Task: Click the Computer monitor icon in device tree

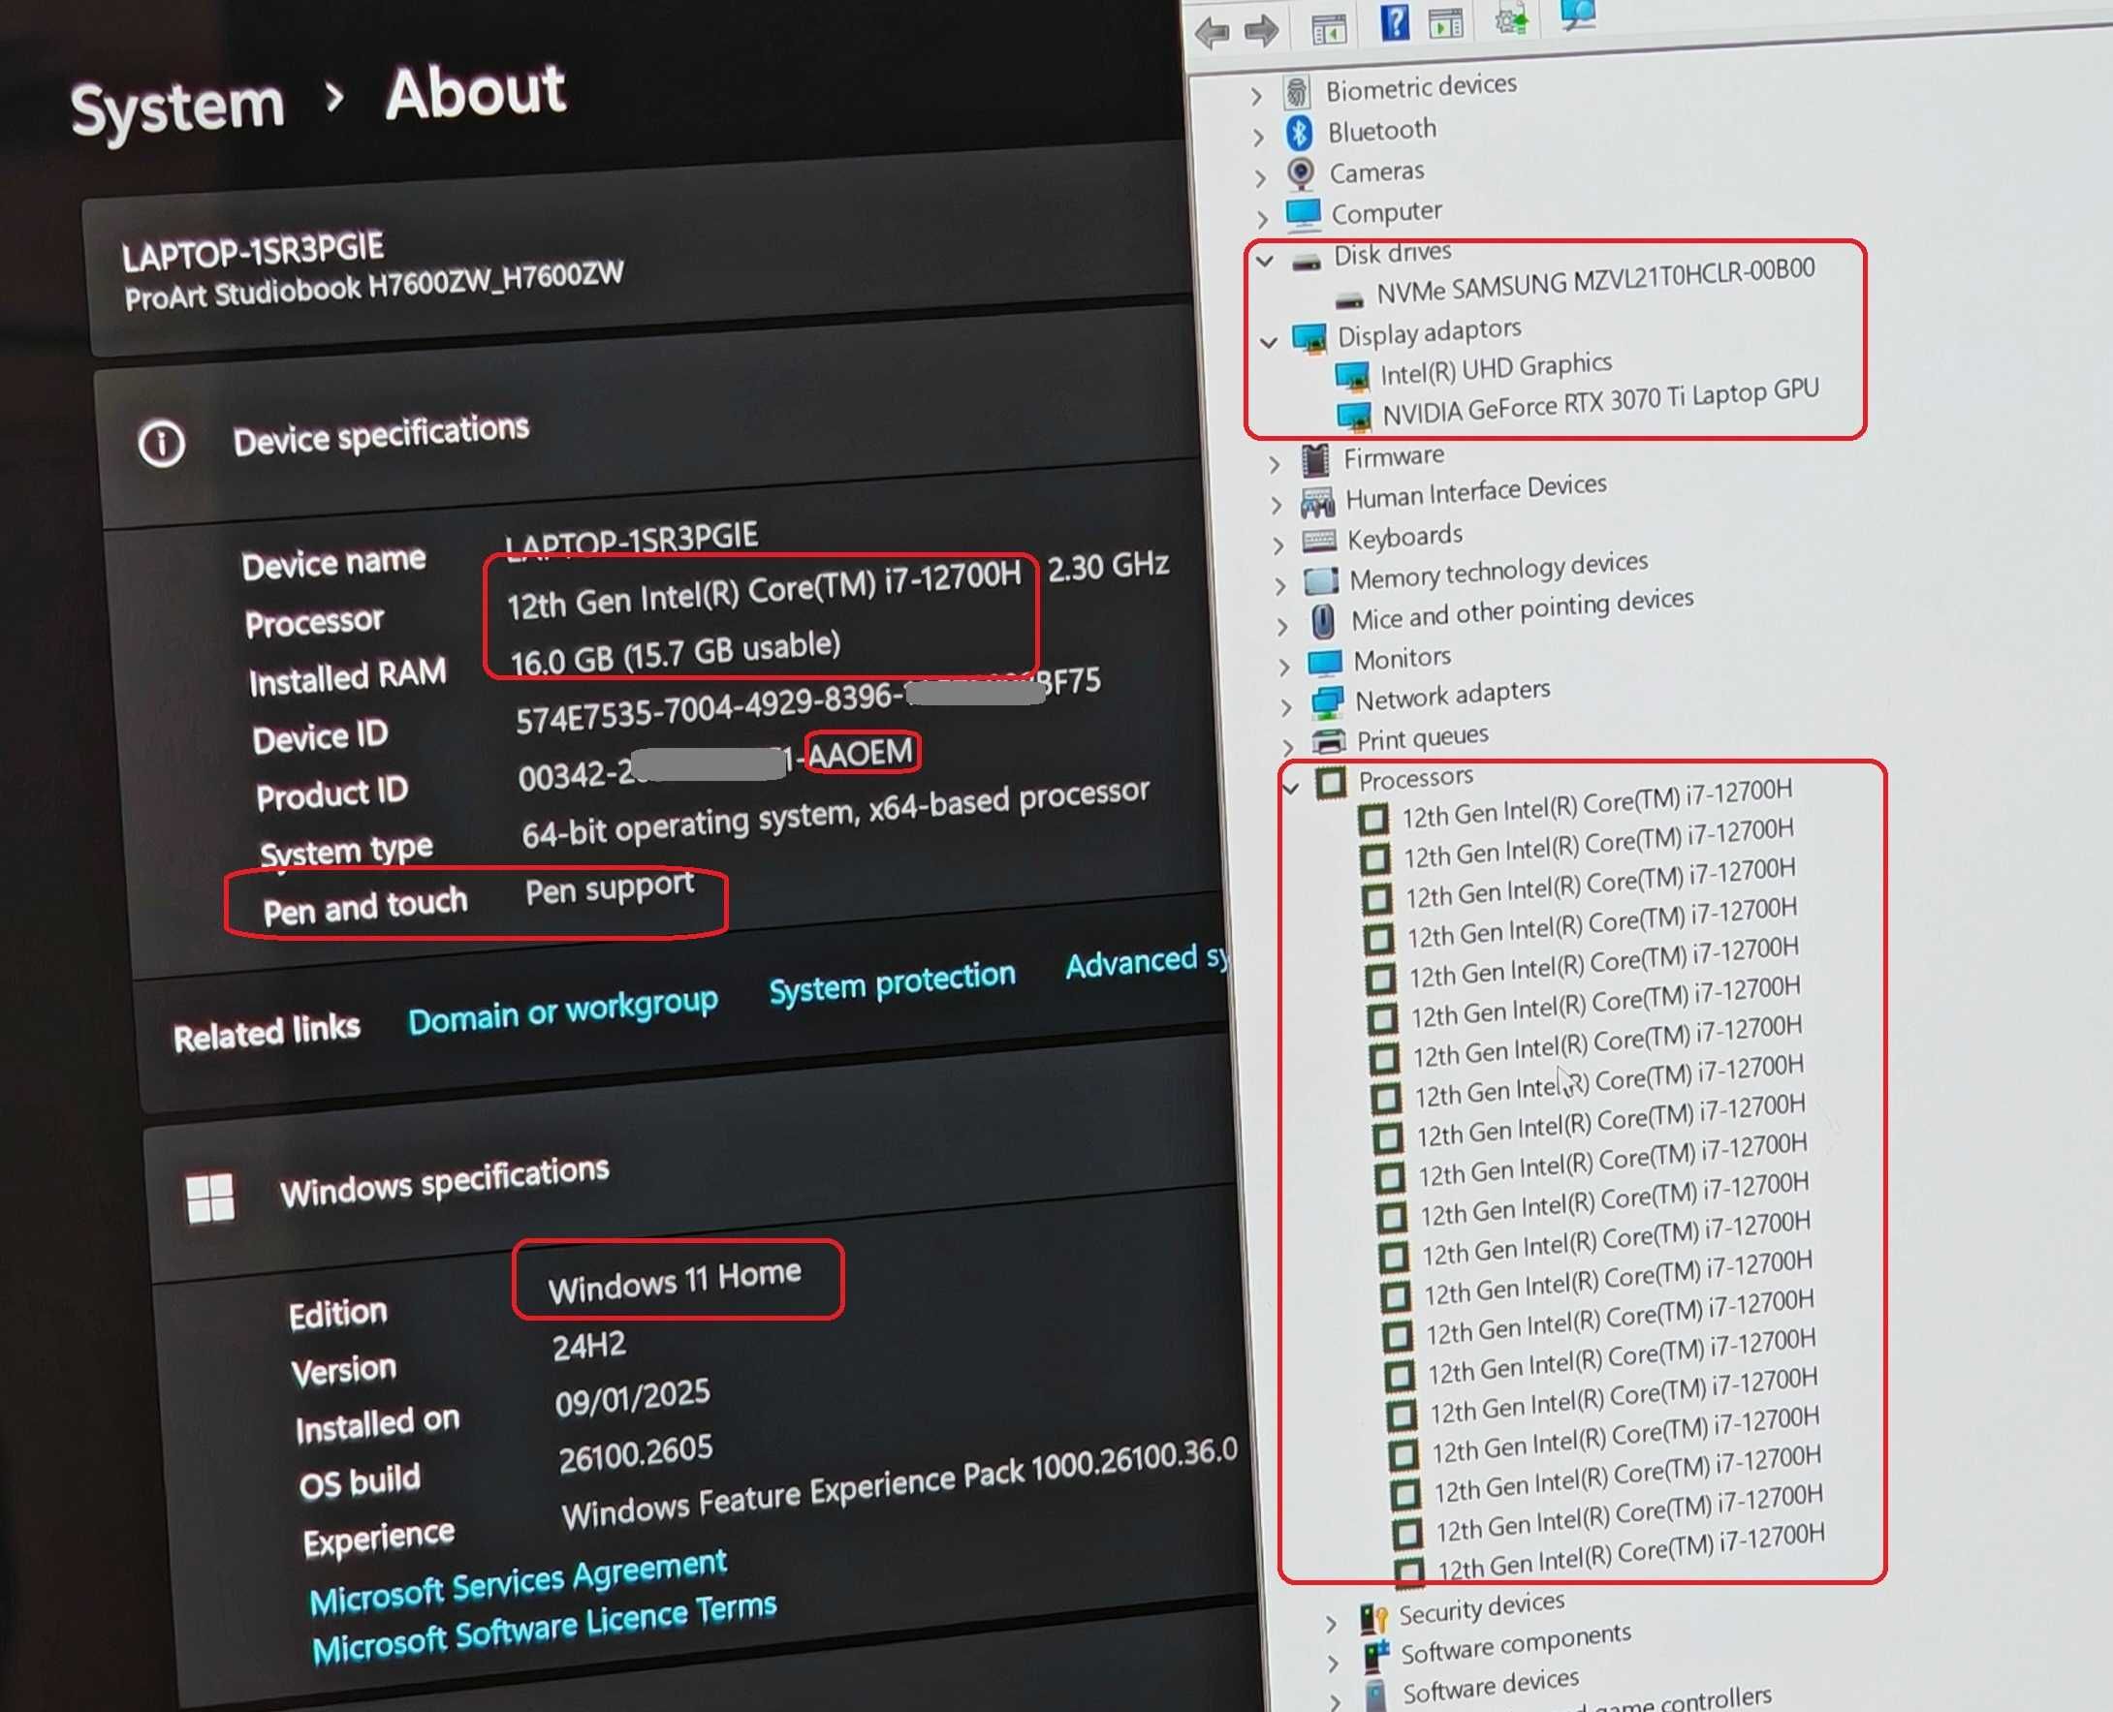Action: pyautogui.click(x=1303, y=213)
